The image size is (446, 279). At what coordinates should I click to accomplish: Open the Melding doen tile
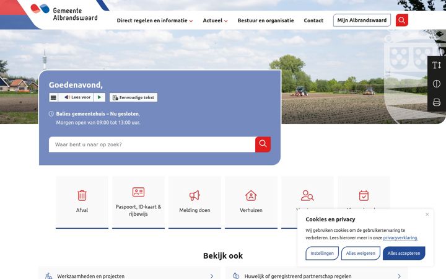pos(195,202)
